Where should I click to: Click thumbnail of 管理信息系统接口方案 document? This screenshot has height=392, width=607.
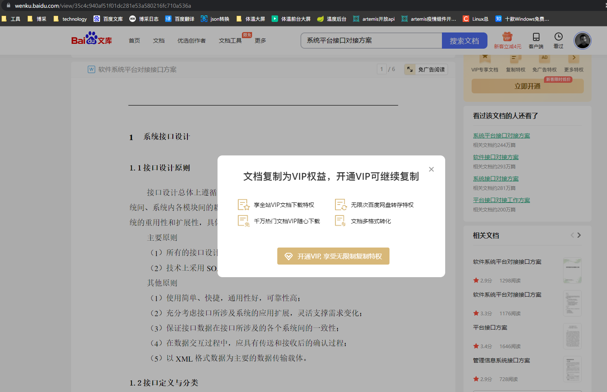(572, 369)
